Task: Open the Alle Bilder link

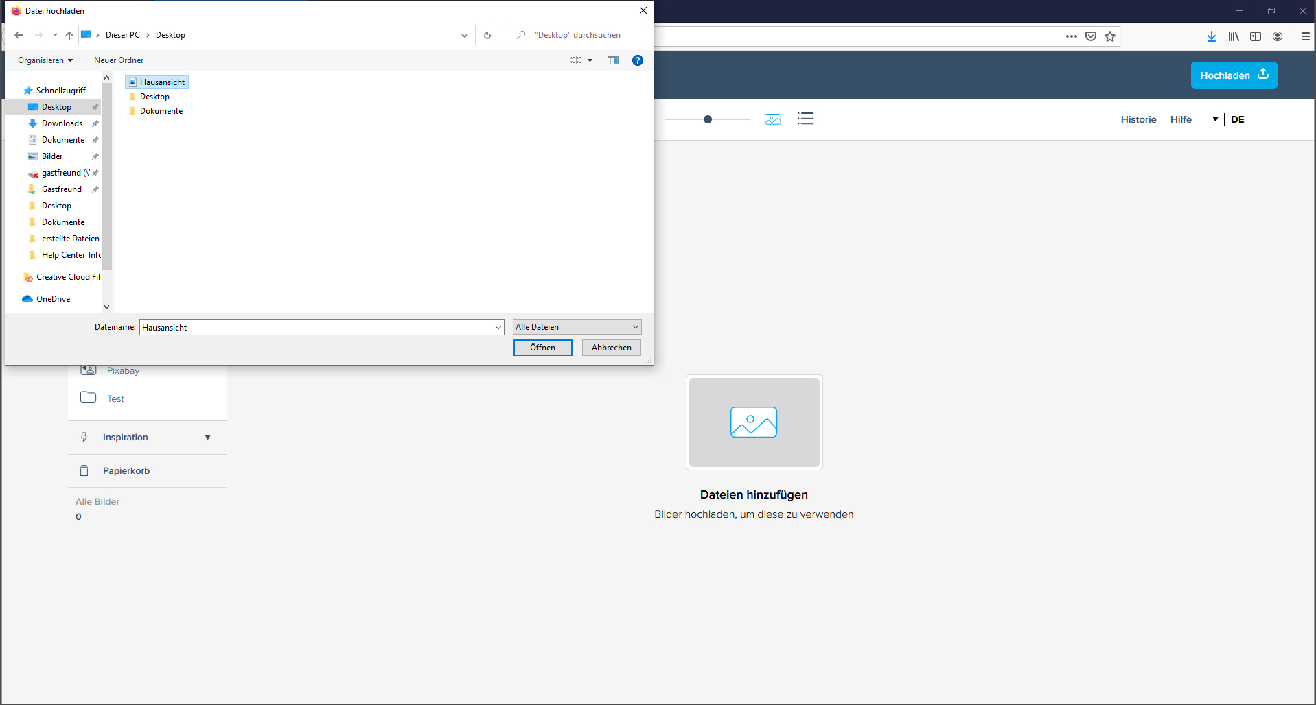Action: coord(97,501)
